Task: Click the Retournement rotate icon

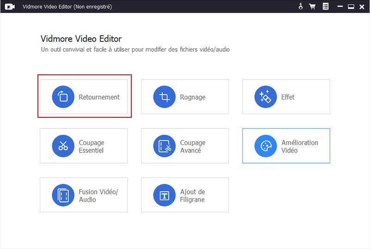Action: coord(63,97)
